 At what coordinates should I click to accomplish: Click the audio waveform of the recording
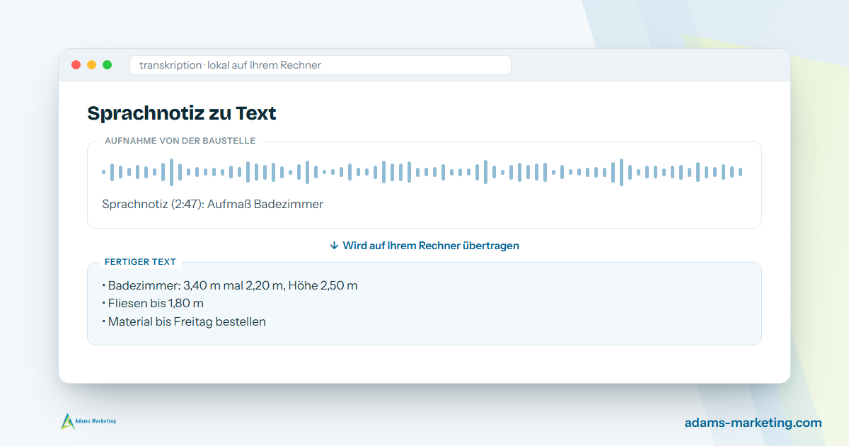(x=422, y=172)
